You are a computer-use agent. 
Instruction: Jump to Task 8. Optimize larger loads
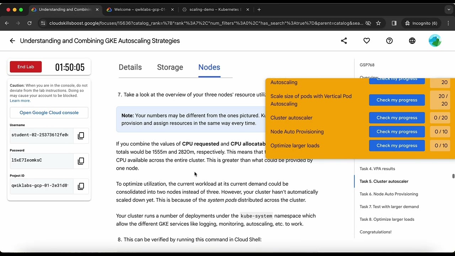click(387, 219)
